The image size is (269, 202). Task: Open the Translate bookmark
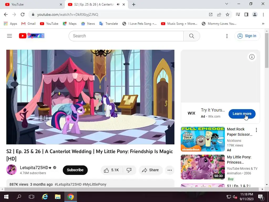(108, 24)
